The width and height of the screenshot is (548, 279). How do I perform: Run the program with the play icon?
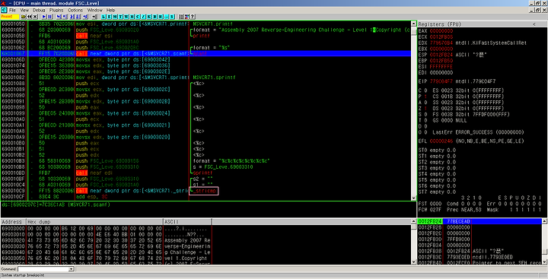pos(43,17)
